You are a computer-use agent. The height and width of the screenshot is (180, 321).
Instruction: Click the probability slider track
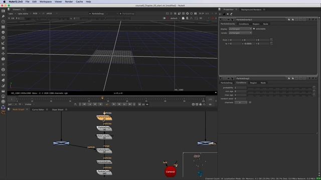pos(280,88)
